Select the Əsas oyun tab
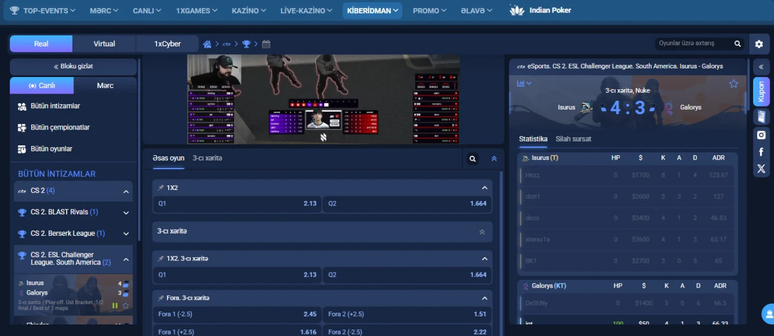 pos(169,158)
